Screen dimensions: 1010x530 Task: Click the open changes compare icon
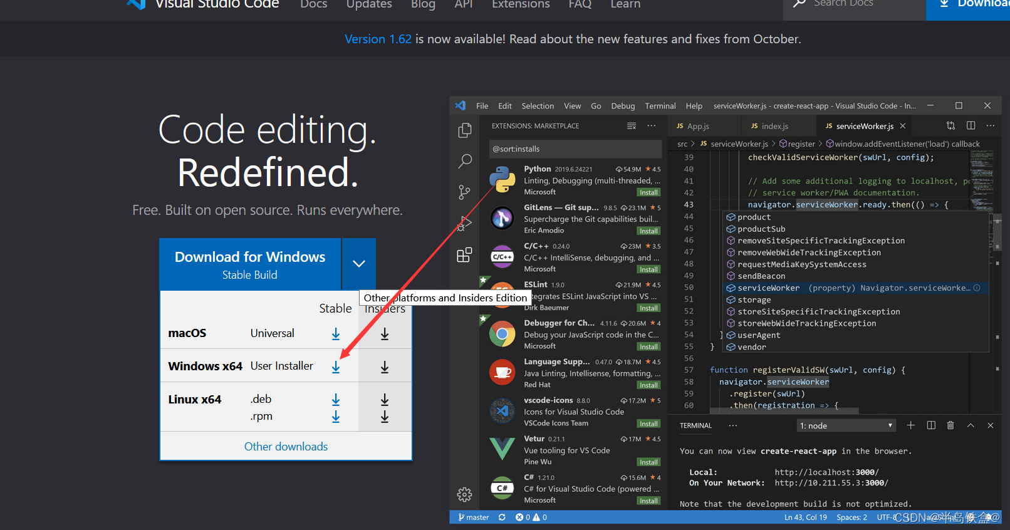point(951,125)
